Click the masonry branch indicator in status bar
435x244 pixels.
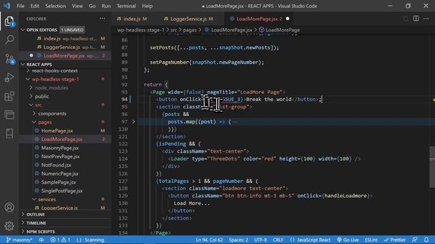coord(19,240)
